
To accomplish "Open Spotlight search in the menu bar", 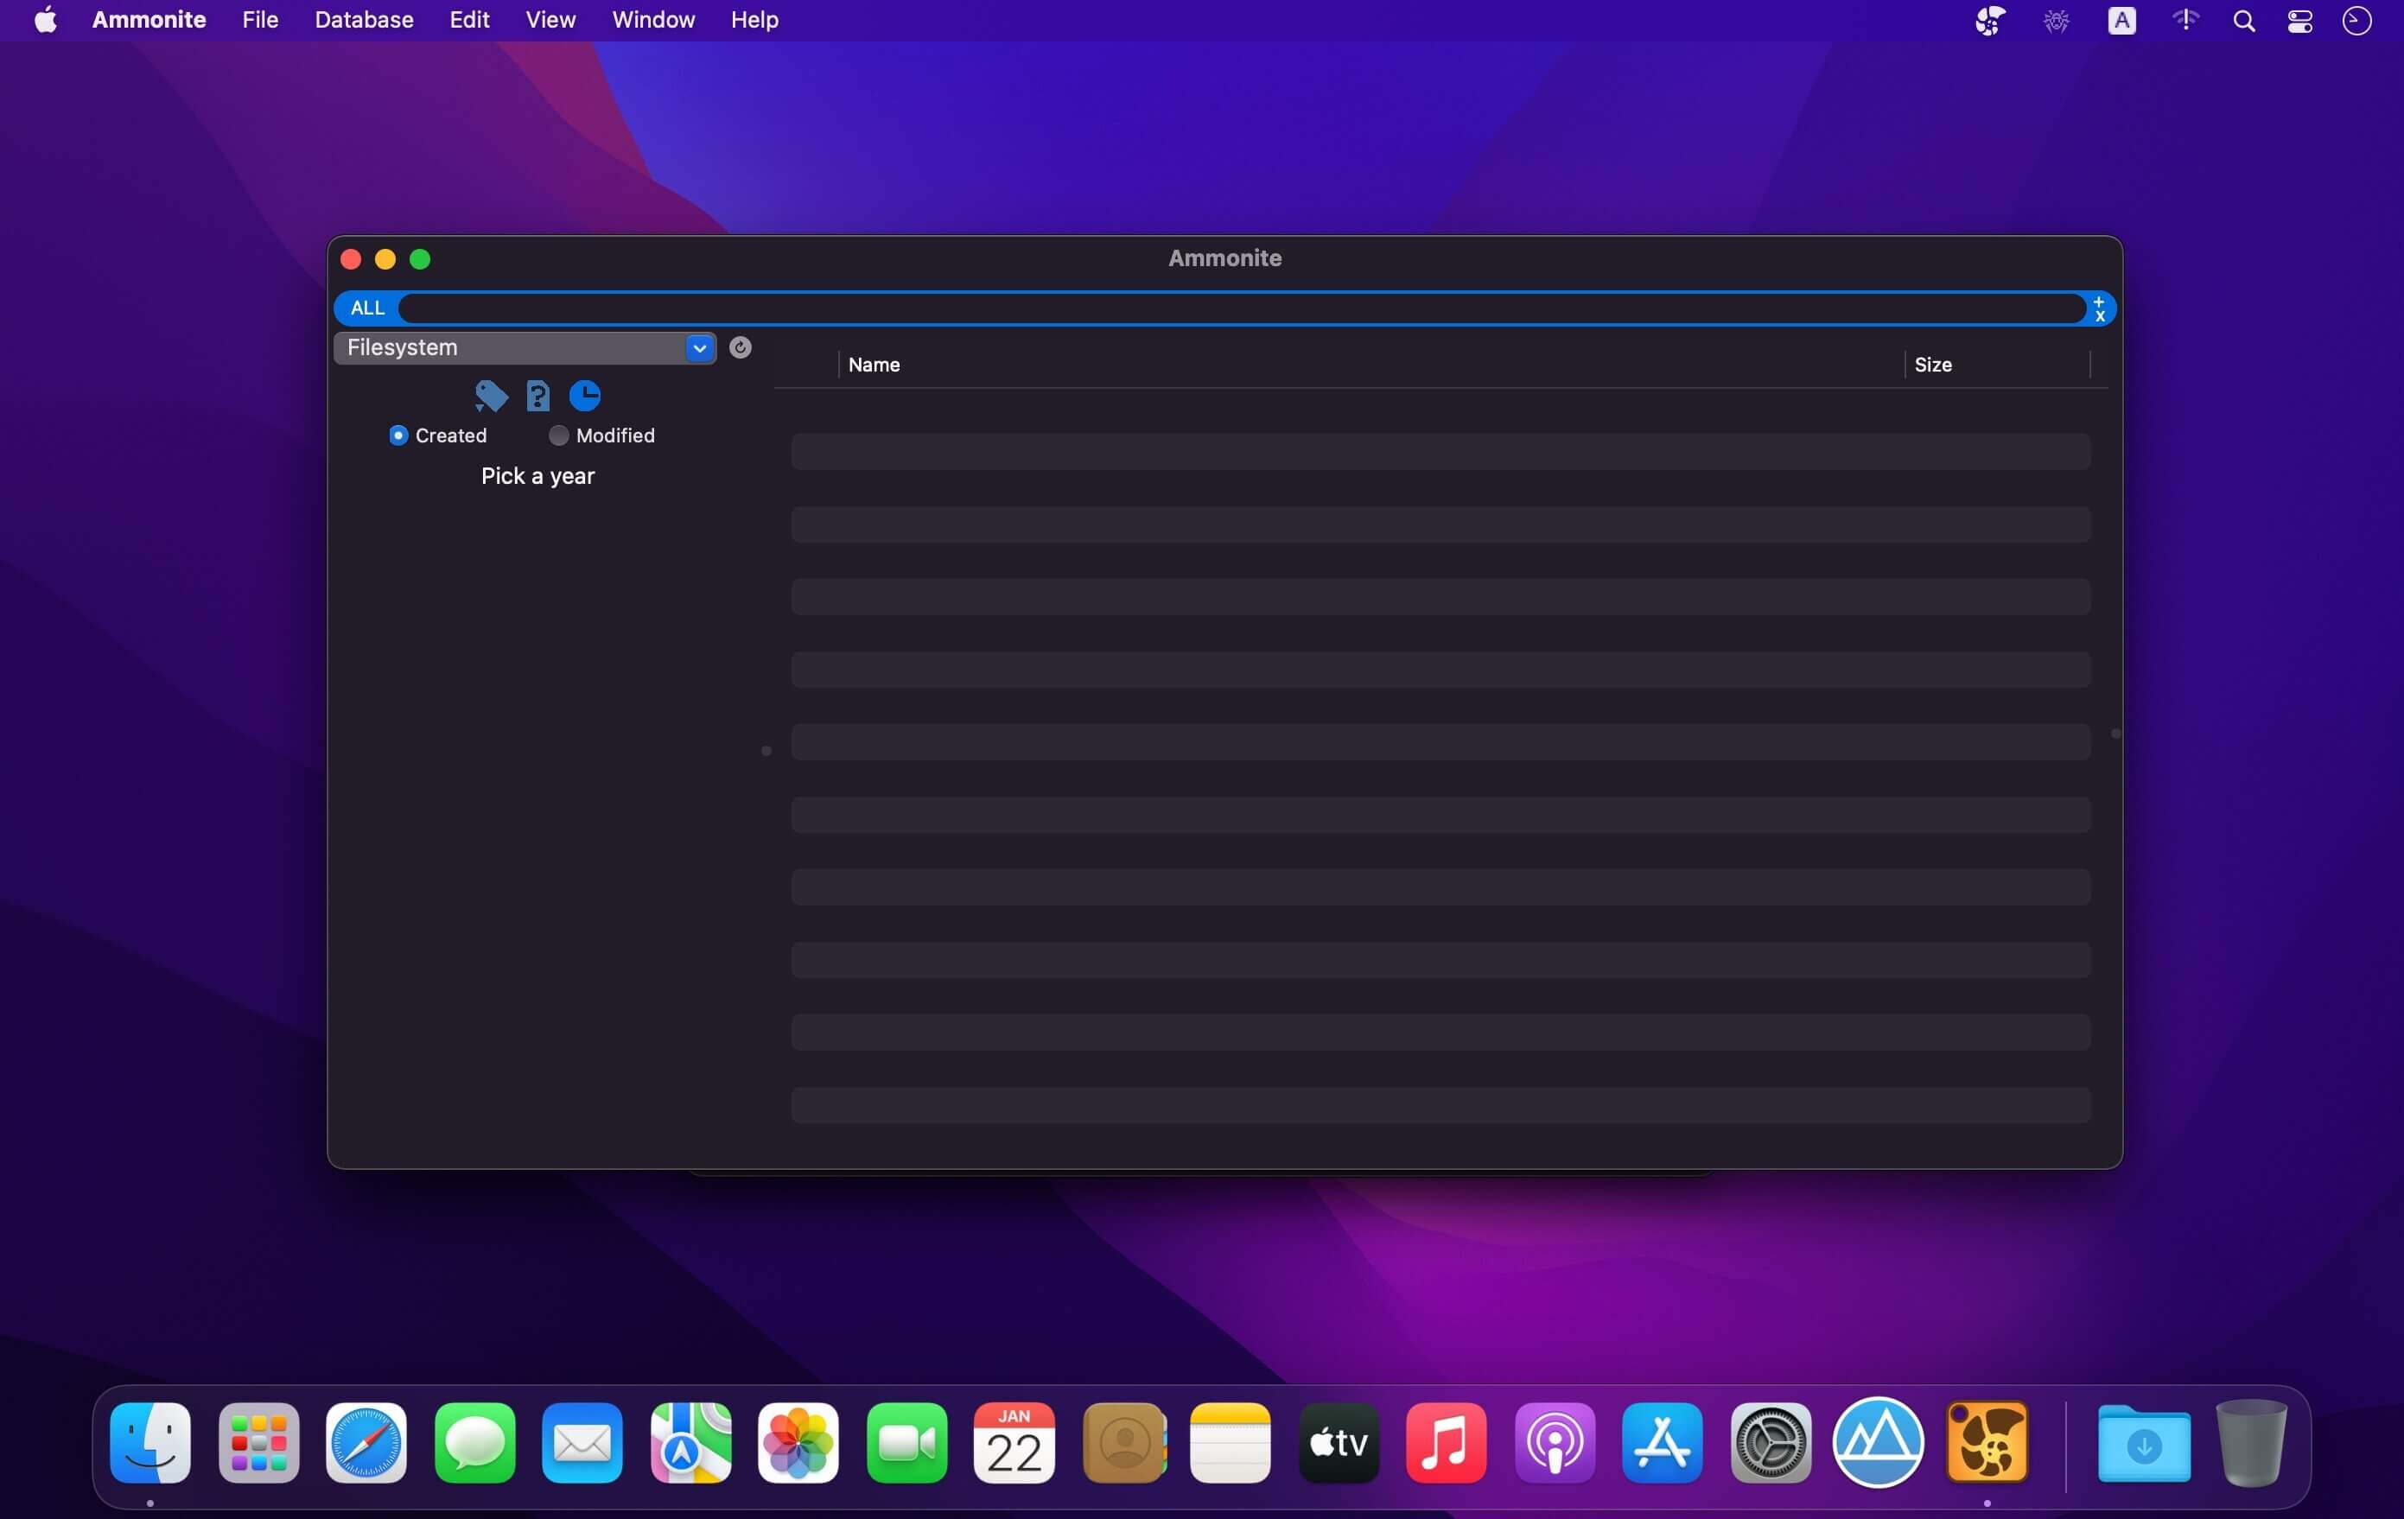I will pyautogui.click(x=2243, y=21).
